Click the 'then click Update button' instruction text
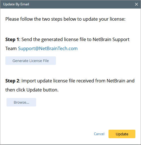 pyautogui.click(x=32, y=90)
